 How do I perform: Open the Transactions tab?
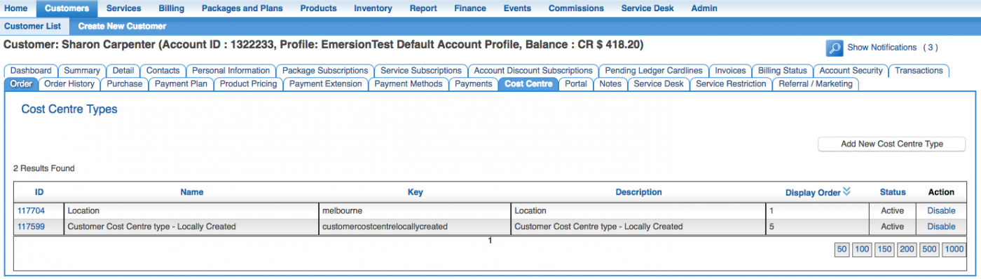pos(919,71)
